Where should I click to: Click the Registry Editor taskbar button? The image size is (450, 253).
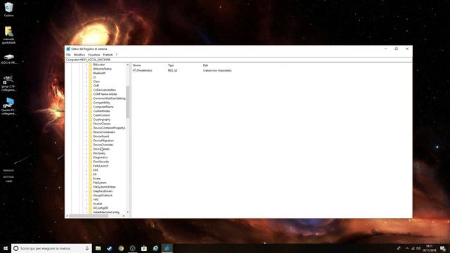coord(167,248)
